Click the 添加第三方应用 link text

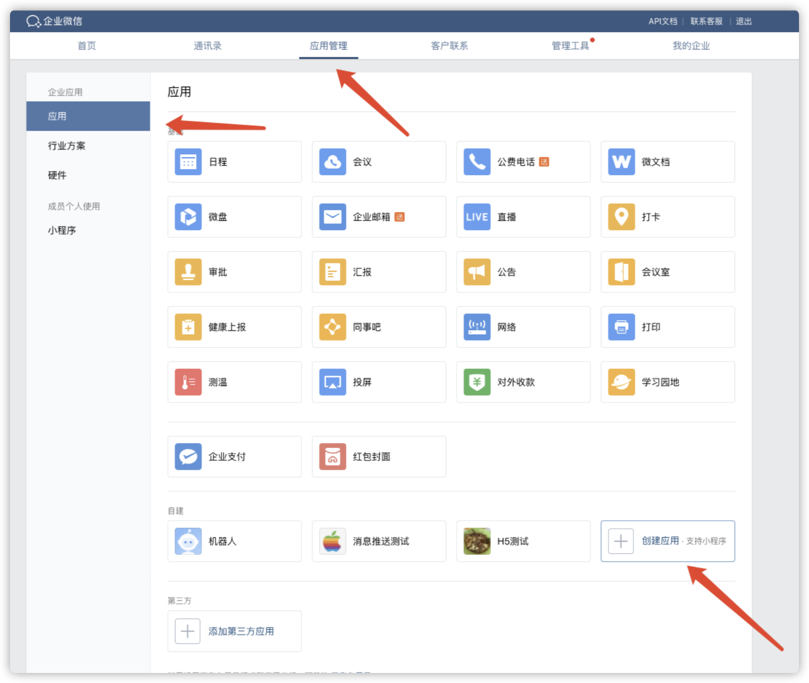(x=241, y=631)
